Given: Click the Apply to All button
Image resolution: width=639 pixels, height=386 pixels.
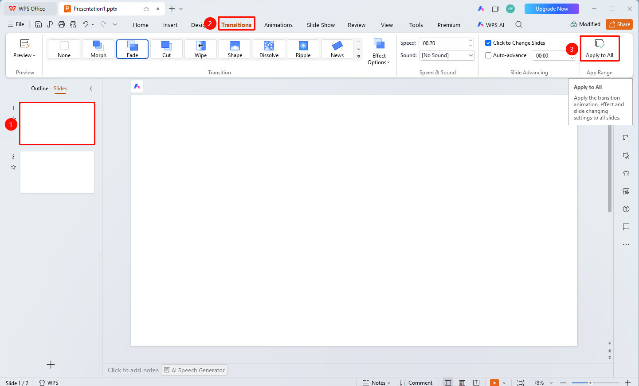Looking at the screenshot, I should (x=600, y=48).
